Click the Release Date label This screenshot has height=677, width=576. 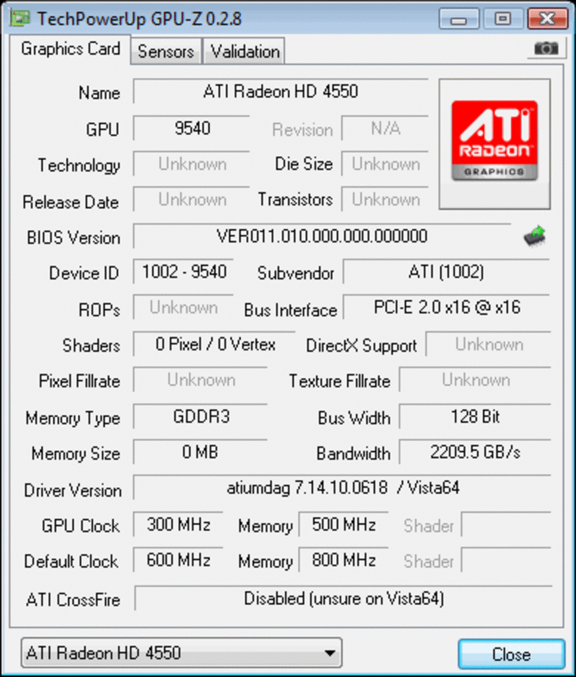tap(71, 202)
